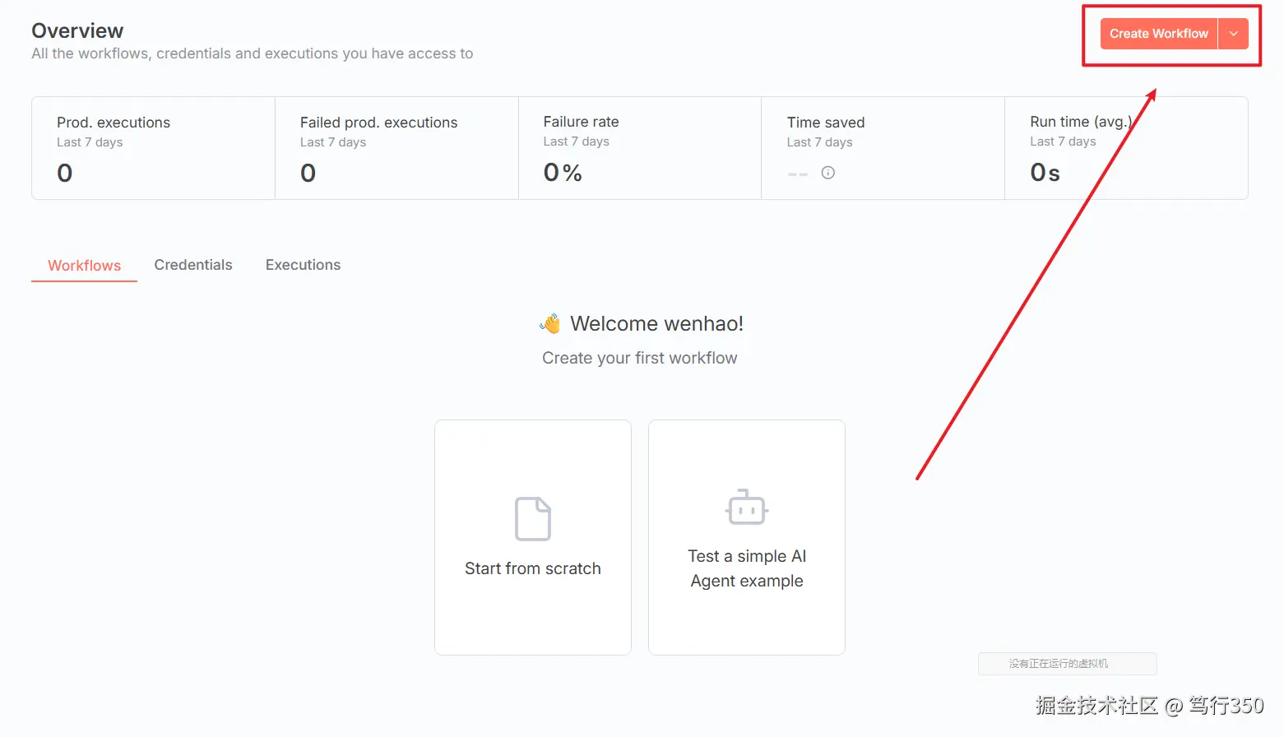Click the 'Create your first workflow' text
The image size is (1284, 737).
[x=640, y=358]
